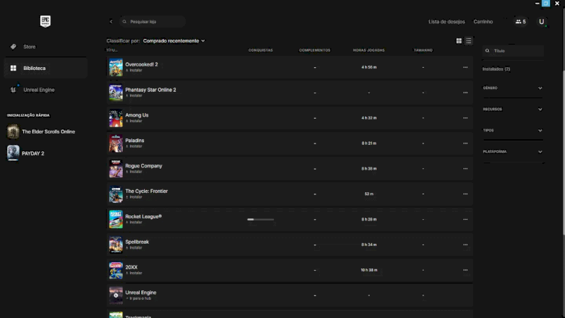Image resolution: width=565 pixels, height=318 pixels.
Task: Click the Epic Games logo
Action: [x=45, y=21]
